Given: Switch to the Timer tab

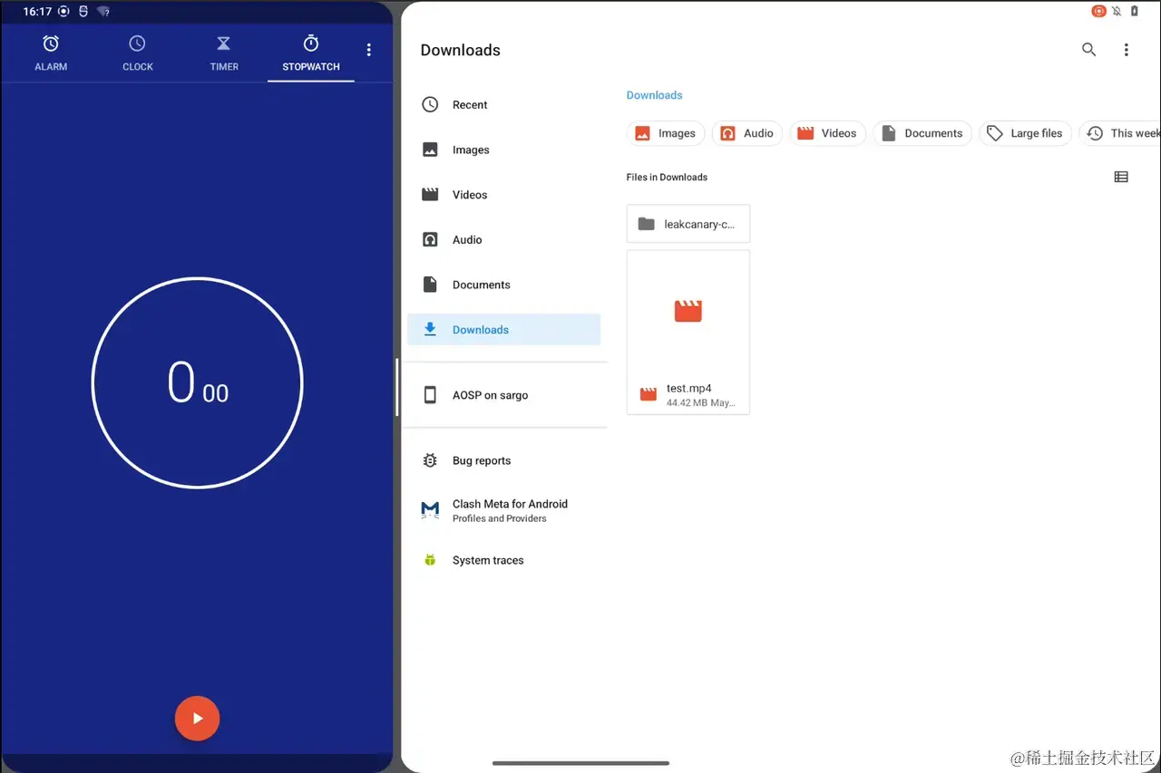Looking at the screenshot, I should (224, 53).
